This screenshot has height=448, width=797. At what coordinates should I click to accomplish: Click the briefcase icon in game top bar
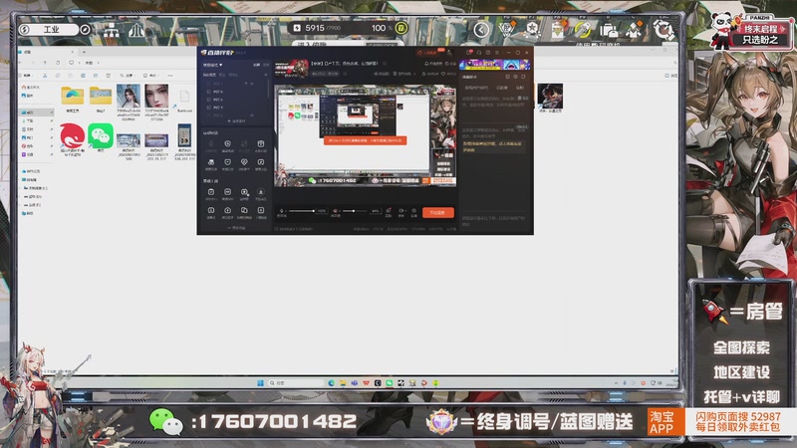609,31
